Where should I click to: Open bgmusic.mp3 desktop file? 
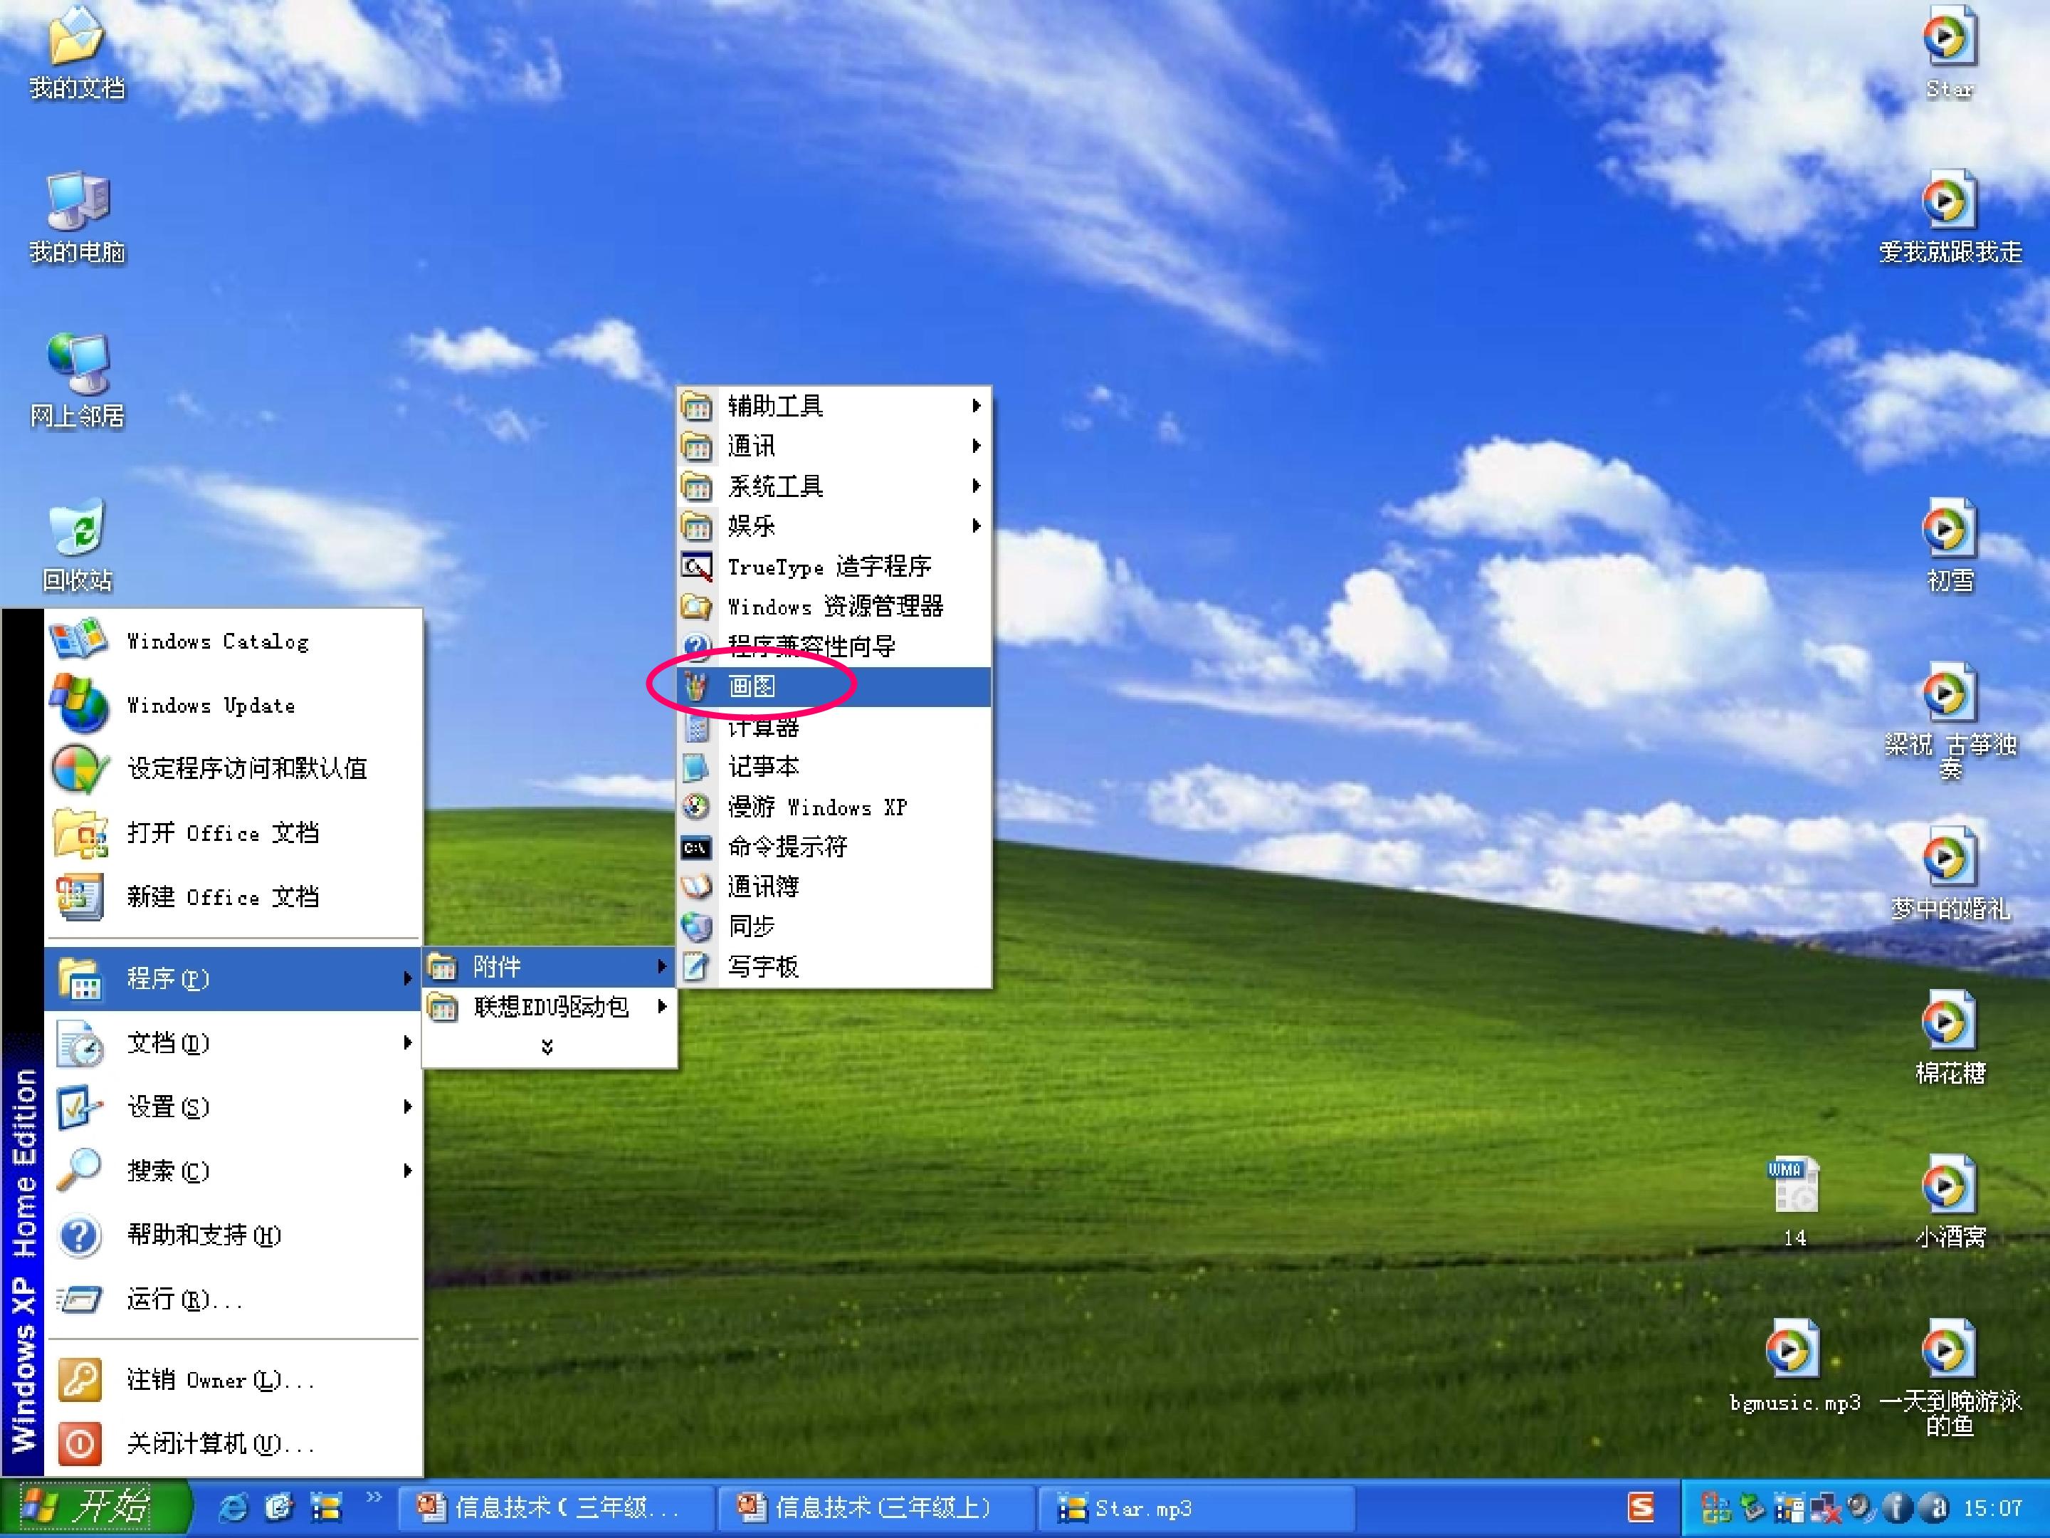[1794, 1350]
